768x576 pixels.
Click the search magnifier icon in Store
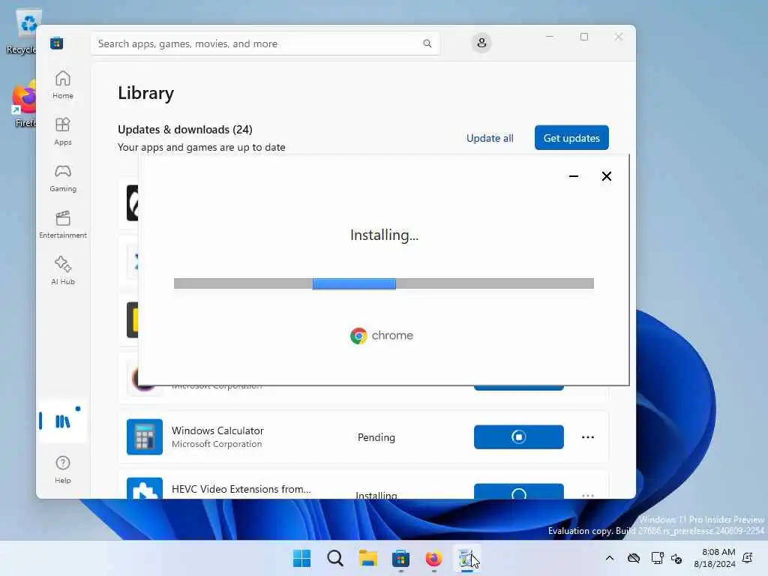(x=427, y=43)
